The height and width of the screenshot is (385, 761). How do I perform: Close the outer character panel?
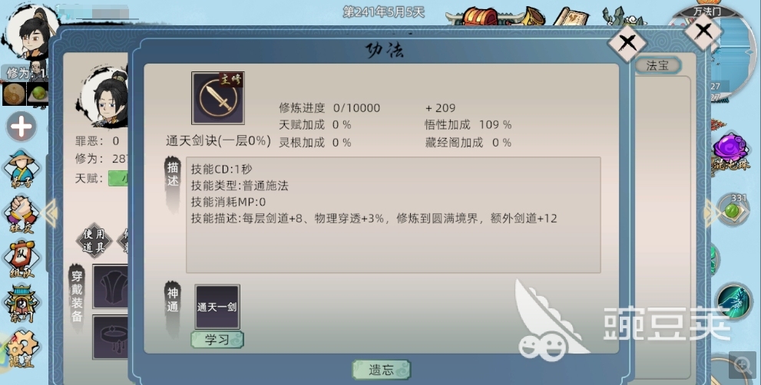pos(703,31)
